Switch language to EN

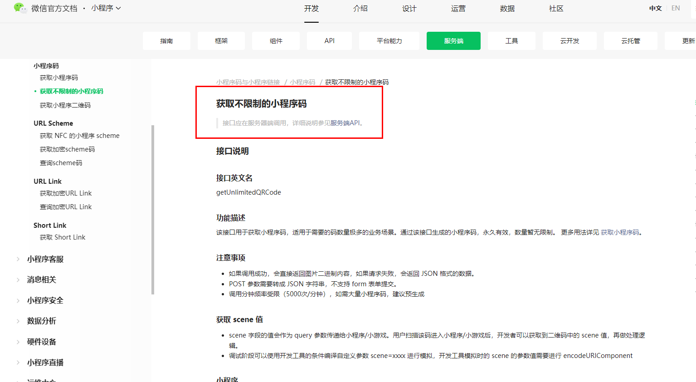(x=676, y=8)
